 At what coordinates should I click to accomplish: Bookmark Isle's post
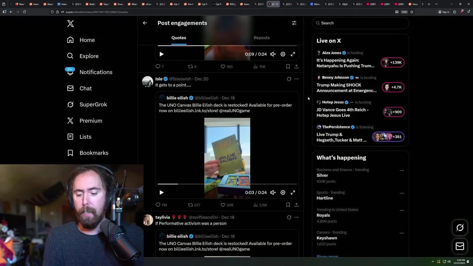click(288, 205)
